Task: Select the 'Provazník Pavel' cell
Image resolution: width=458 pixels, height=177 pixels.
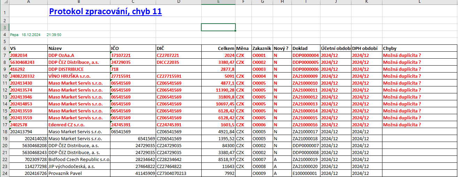Action: [x=79, y=173]
